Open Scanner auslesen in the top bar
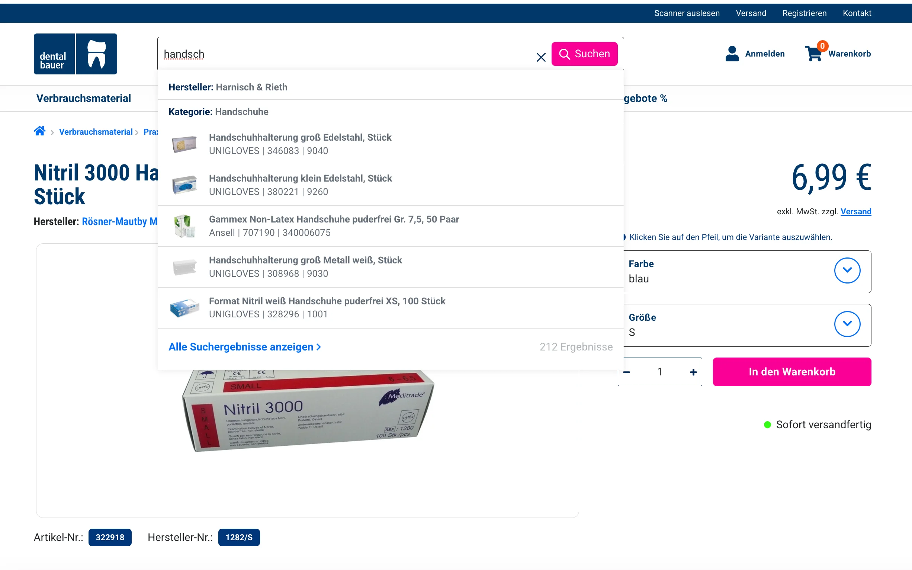 coord(687,13)
